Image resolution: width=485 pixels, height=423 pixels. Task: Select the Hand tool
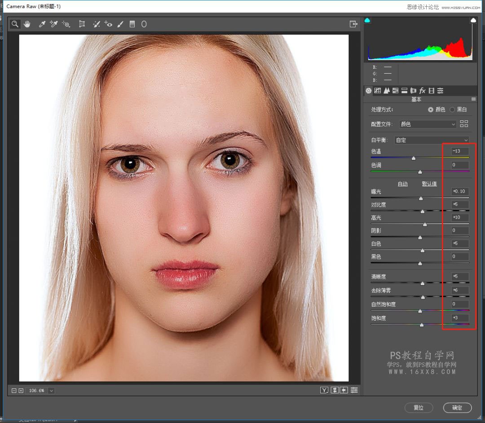pyautogui.click(x=27, y=24)
